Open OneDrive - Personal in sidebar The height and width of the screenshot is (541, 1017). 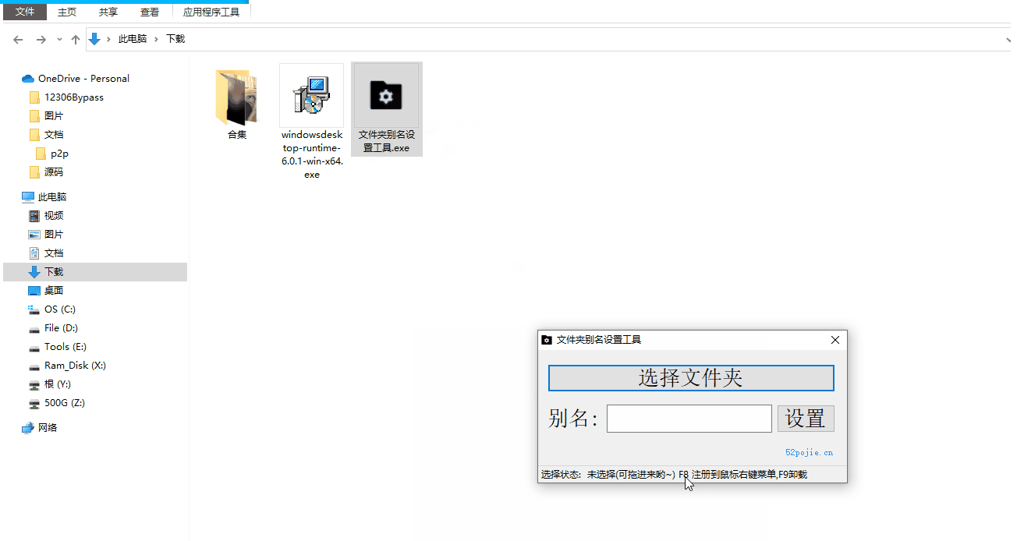[83, 79]
